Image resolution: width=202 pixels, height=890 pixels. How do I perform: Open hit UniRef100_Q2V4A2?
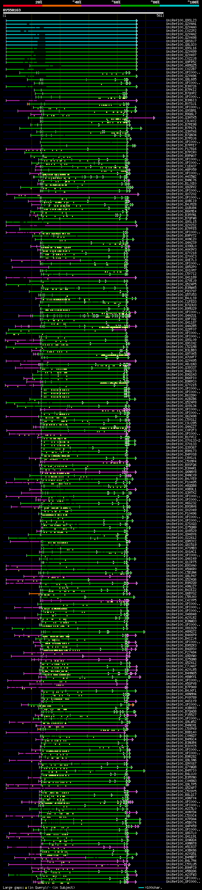click(181, 34)
